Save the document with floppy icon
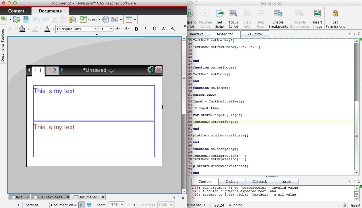Screen dimensions: 362x208 click(x=26, y=20)
